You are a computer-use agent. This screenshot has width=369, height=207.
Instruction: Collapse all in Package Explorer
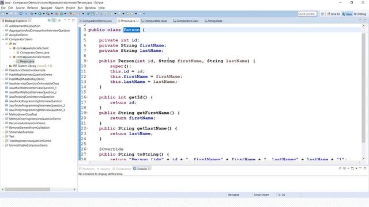coord(49,21)
